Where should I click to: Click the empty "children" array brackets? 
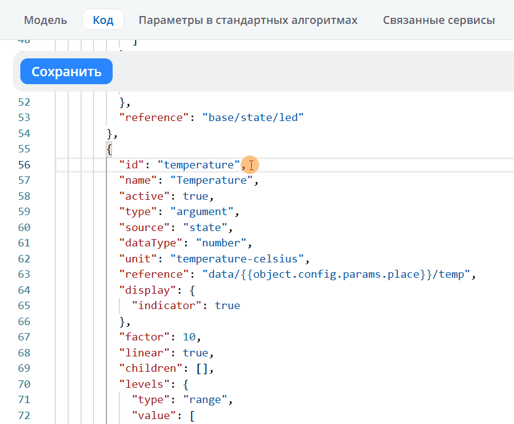point(202,369)
